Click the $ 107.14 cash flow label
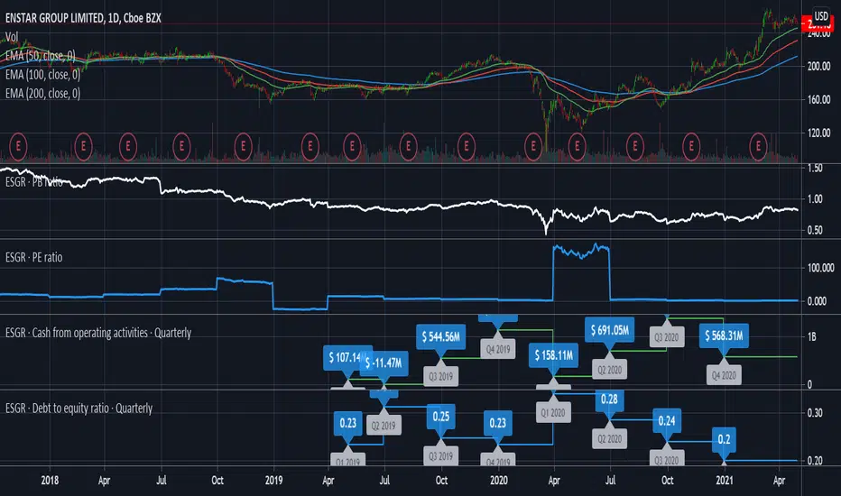 tap(343, 358)
